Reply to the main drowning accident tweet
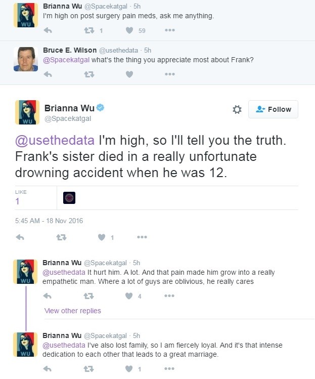Viewport: 315px width, 379px height. (20, 237)
